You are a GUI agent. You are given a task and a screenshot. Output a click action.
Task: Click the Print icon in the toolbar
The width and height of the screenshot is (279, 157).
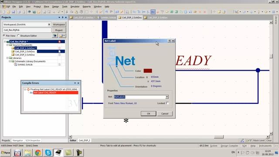click(x=19, y=12)
